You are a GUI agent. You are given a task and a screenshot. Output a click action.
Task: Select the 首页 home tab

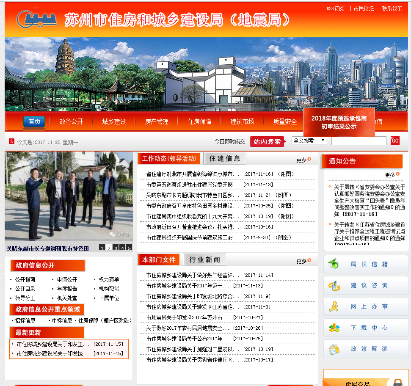coord(34,122)
